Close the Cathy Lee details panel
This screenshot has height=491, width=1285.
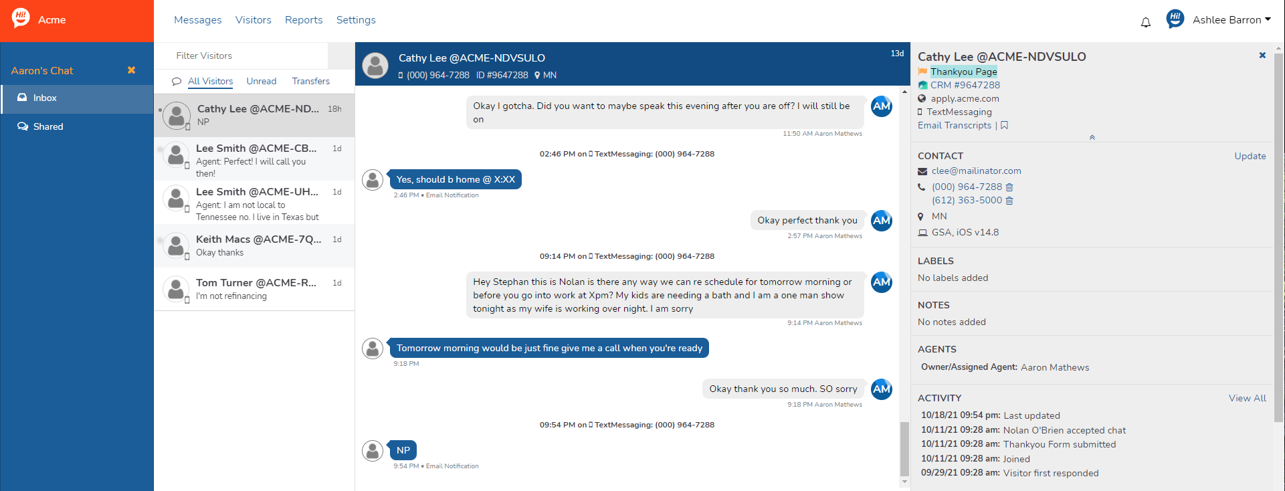click(x=1262, y=56)
